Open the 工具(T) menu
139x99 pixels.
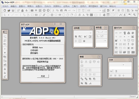pyautogui.click(x=75, y=6)
